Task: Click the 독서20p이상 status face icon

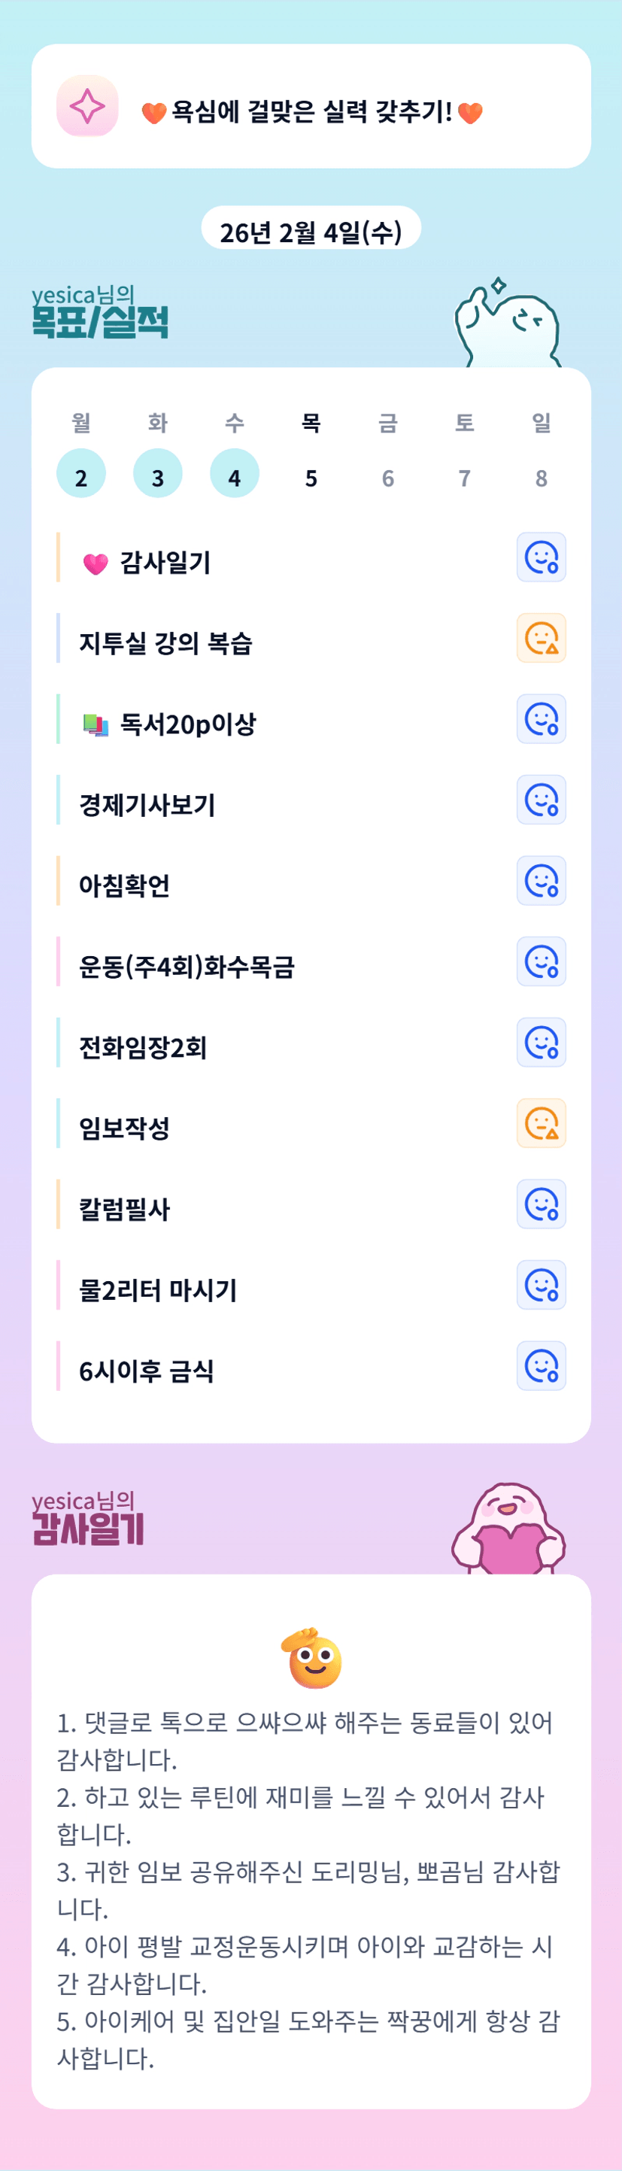Action: pyautogui.click(x=541, y=720)
